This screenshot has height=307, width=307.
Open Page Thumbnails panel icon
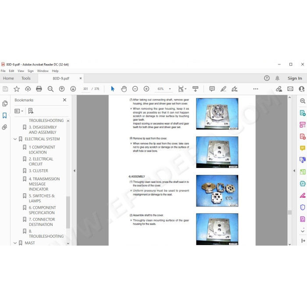(5, 104)
